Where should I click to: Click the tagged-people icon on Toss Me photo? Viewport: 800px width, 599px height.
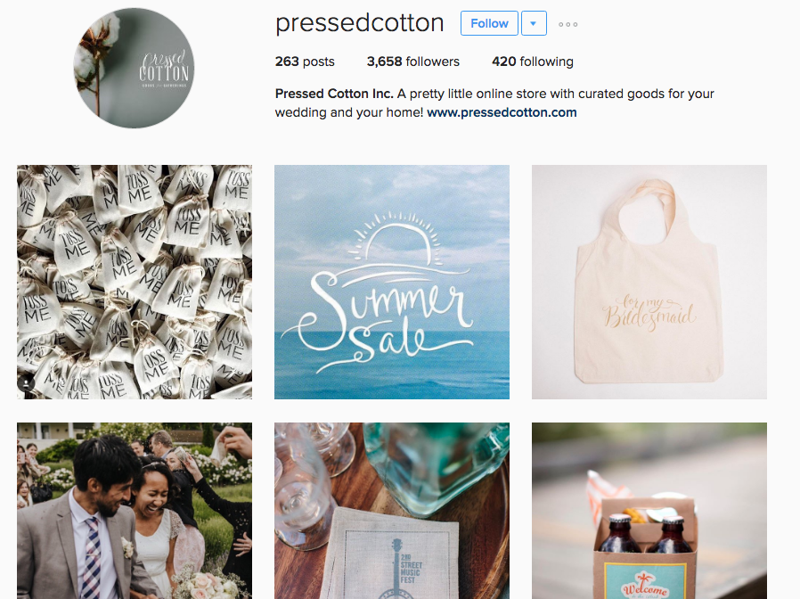pos(27,383)
